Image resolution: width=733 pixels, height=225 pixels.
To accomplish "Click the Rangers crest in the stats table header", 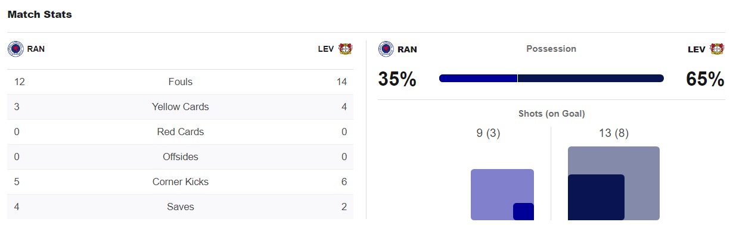I will pyautogui.click(x=15, y=49).
